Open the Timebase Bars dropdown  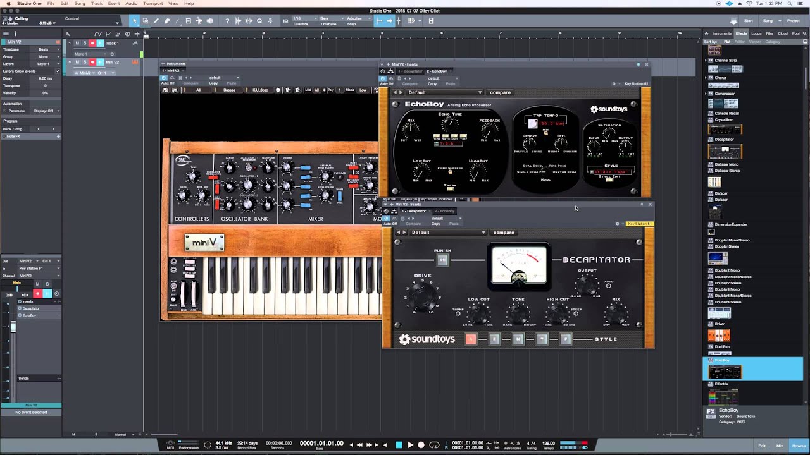tap(332, 18)
